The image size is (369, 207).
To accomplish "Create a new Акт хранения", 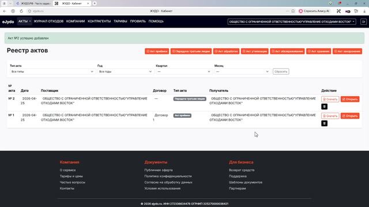I will 318,51.
